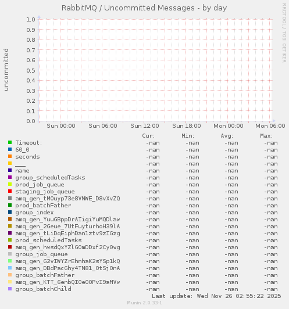Click the Timeout: legend label
Viewport: 289px width, 309px height.
coord(29,143)
